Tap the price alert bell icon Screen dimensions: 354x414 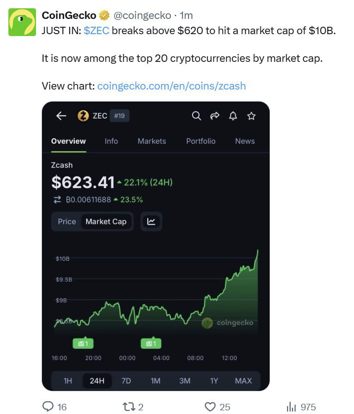tap(233, 116)
